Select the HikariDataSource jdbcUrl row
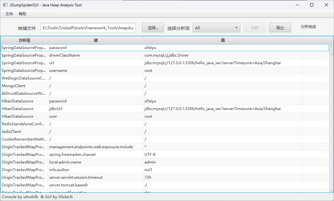The height and width of the screenshot is (201, 334). tap(165, 108)
